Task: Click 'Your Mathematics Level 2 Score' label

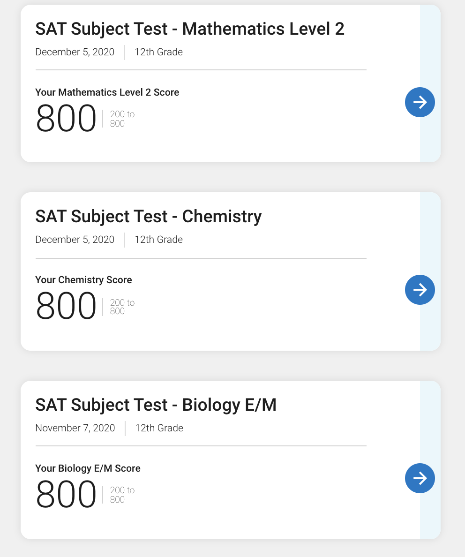Action: (107, 92)
